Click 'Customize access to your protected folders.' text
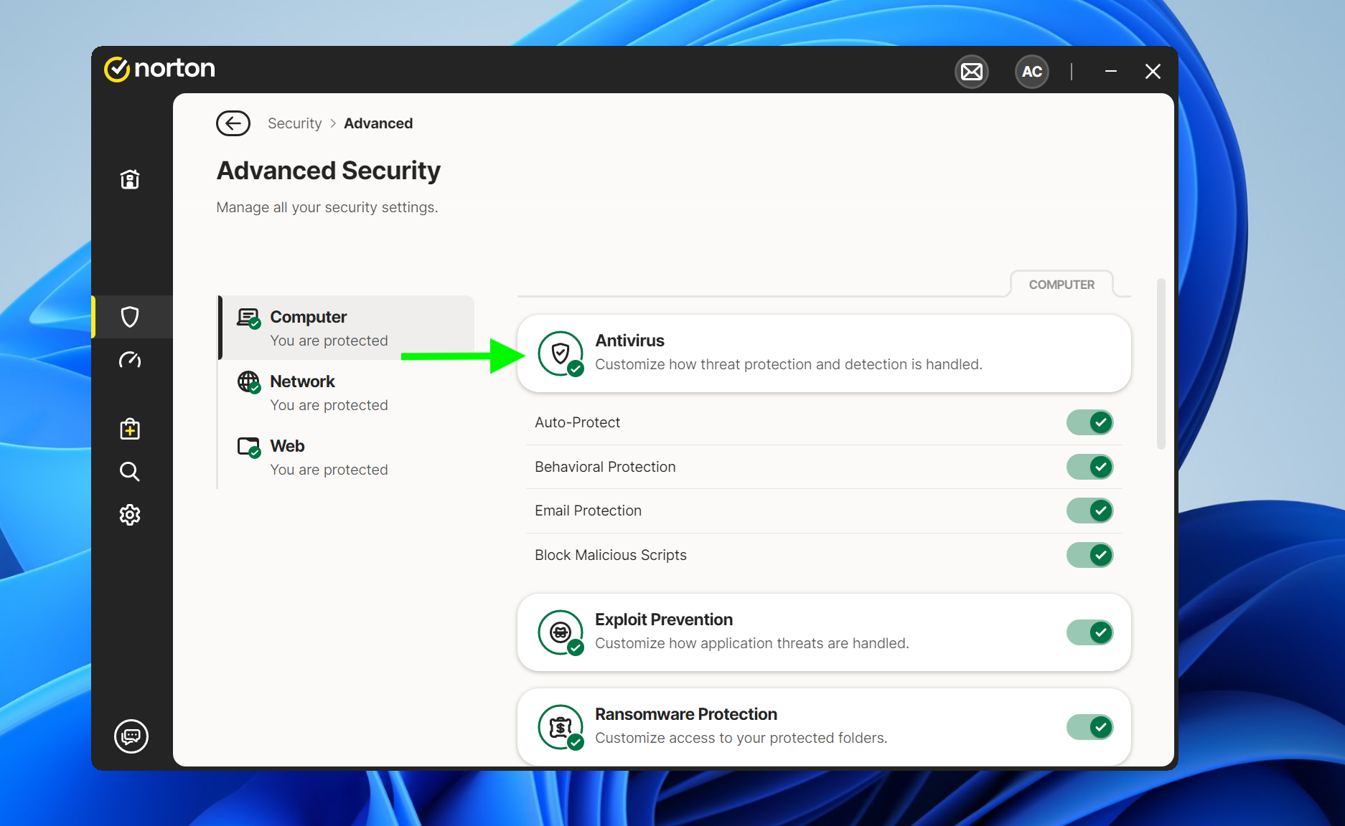This screenshot has height=826, width=1345. click(741, 738)
